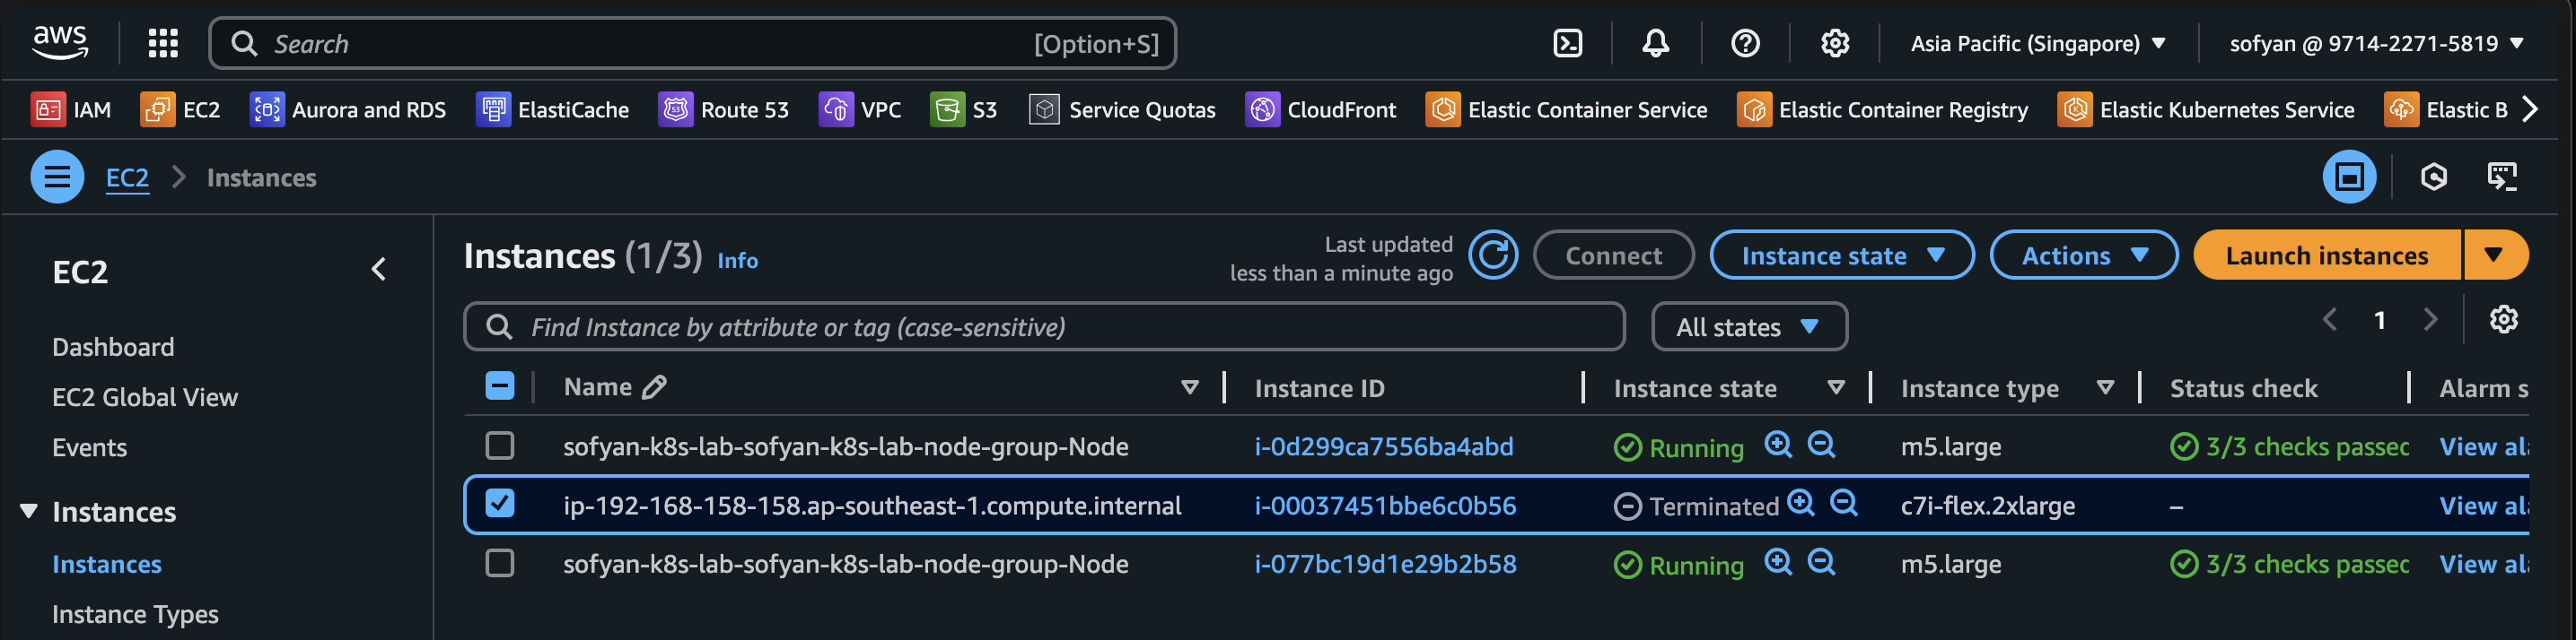Open Route 53 shortcut
This screenshot has width=2576, height=640.
click(x=724, y=110)
